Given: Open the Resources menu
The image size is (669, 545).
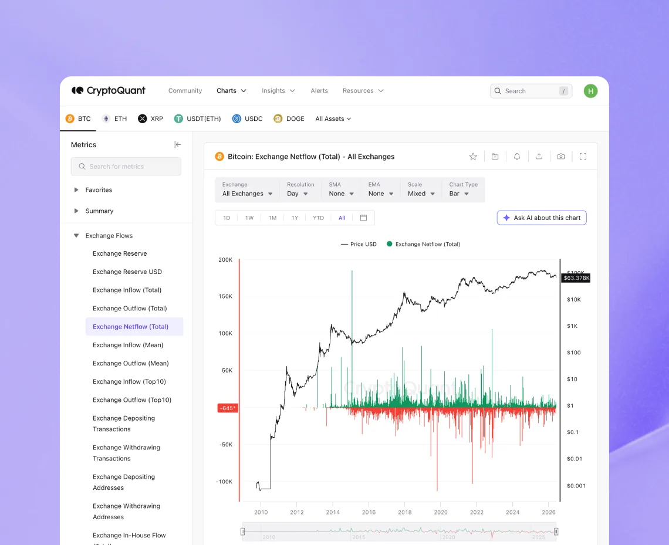Looking at the screenshot, I should click(x=363, y=90).
